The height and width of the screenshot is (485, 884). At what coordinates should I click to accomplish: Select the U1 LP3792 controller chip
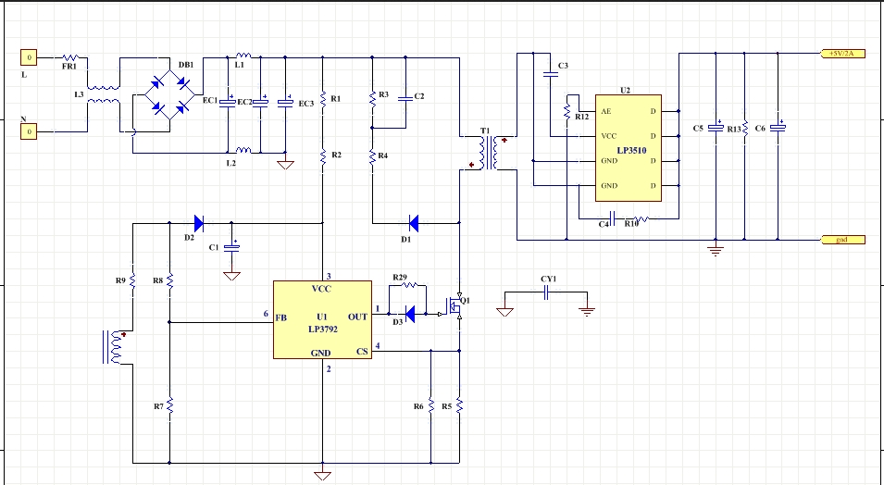click(x=321, y=319)
